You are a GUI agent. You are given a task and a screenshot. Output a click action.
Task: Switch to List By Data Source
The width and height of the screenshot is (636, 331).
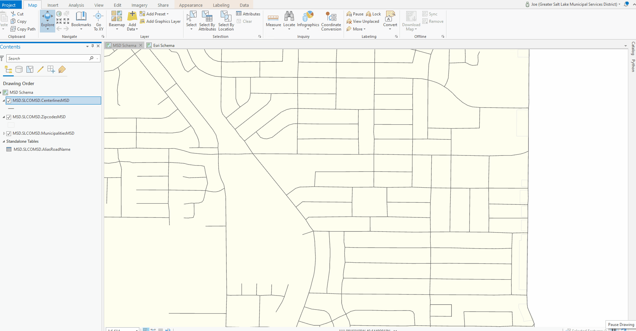tap(19, 69)
